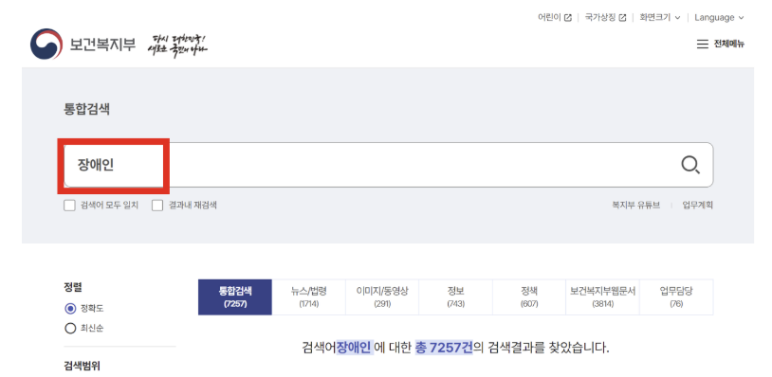Click the external link icon beside 어린이
This screenshot has height=377, width=772.
coord(568,18)
